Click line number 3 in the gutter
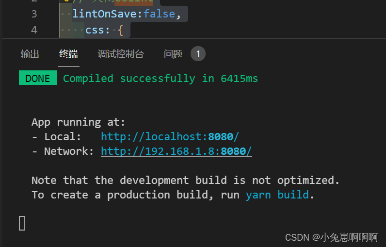The height and width of the screenshot is (247, 386). [x=34, y=14]
